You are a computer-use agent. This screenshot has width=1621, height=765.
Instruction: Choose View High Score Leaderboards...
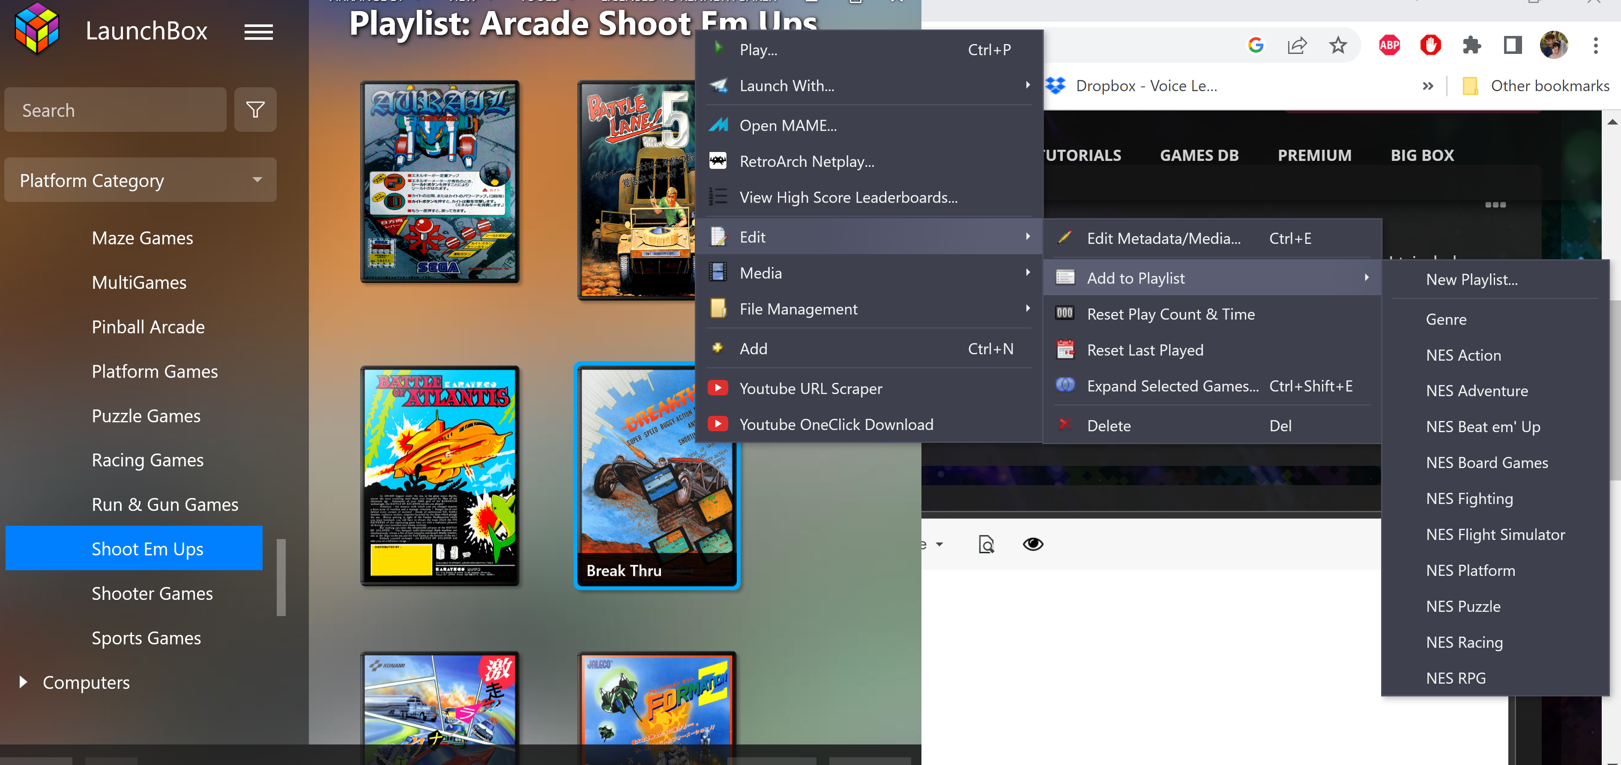point(868,197)
